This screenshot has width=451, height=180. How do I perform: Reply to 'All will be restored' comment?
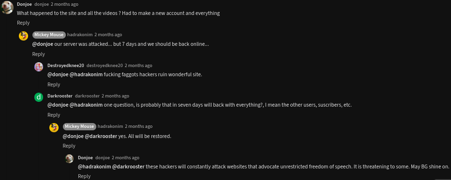click(x=69, y=146)
